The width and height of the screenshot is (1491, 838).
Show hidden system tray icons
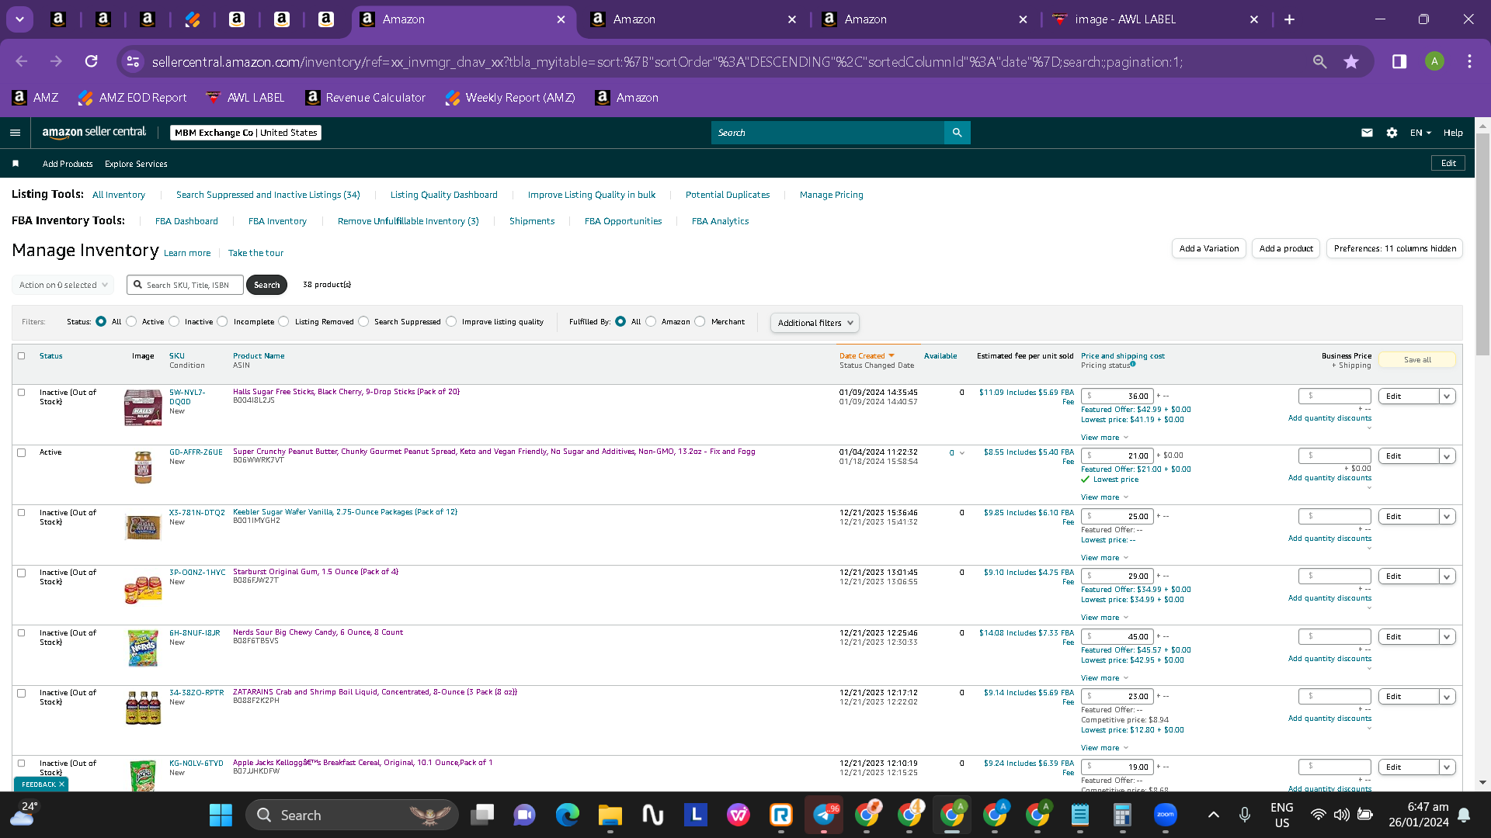pyautogui.click(x=1214, y=815)
